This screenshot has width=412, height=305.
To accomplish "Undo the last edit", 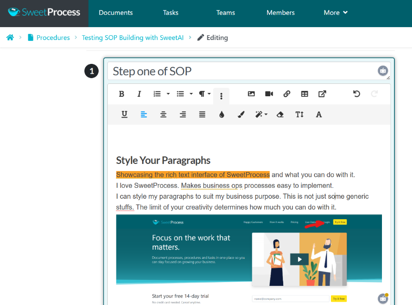I will click(357, 94).
